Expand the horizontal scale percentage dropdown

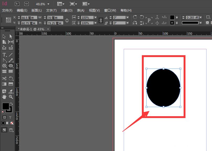[x=95, y=18]
